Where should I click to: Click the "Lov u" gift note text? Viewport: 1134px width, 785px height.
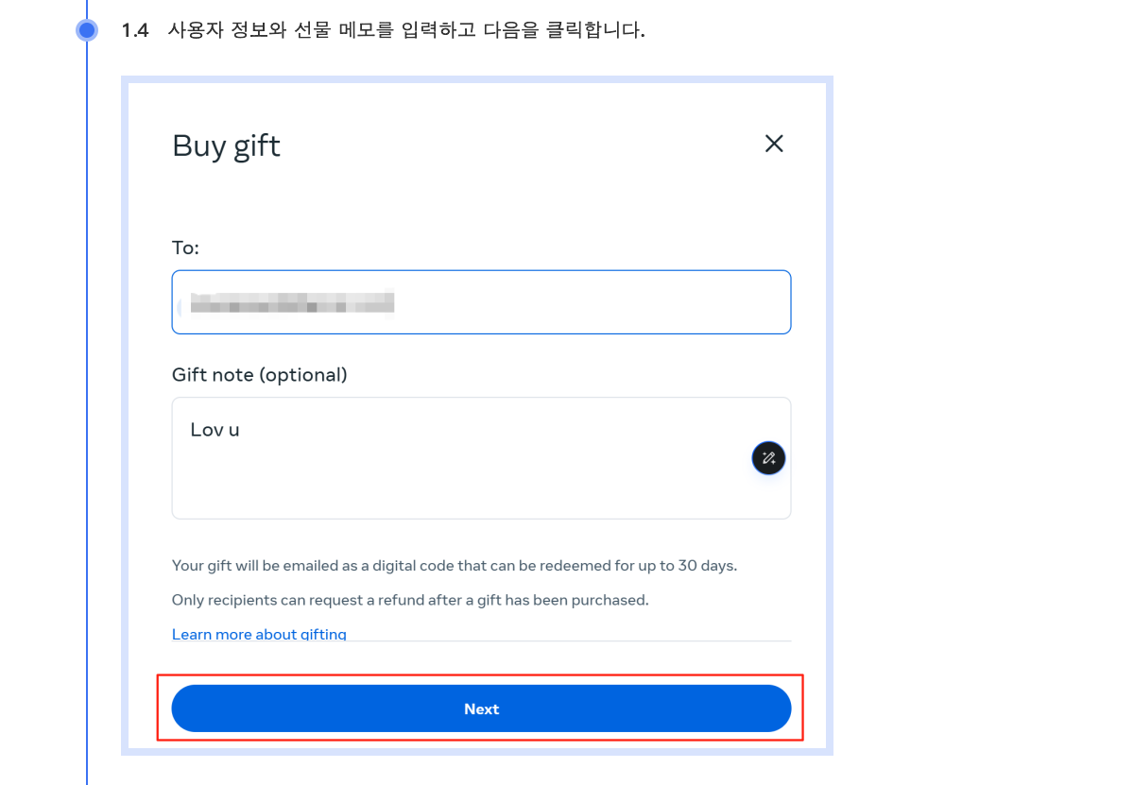(x=215, y=430)
